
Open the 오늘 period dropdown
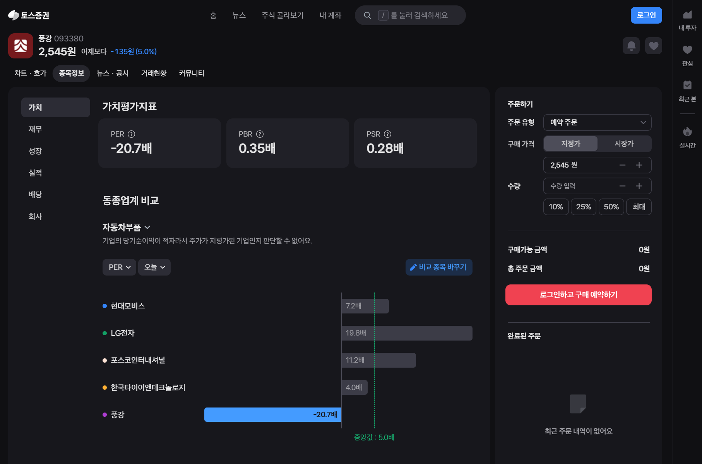[x=154, y=267]
